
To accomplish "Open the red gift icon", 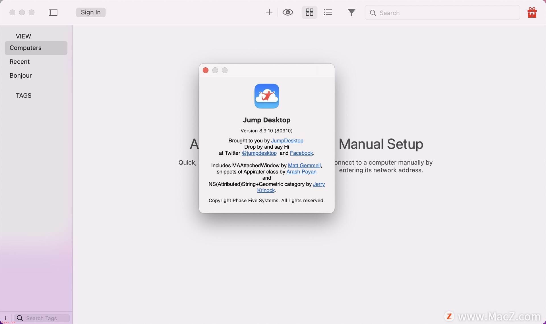I will 532,13.
